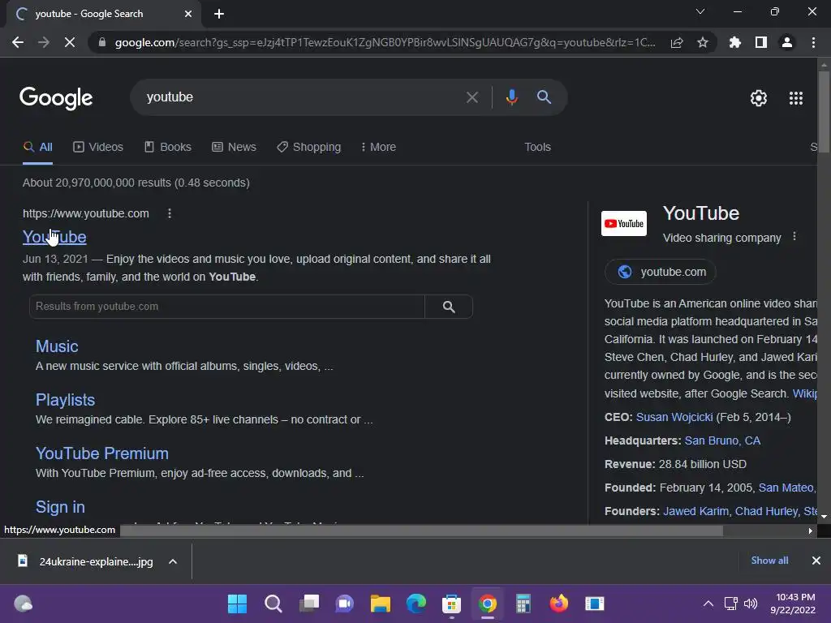This screenshot has height=623, width=831.
Task: Open a new tab with the plus button
Action: click(219, 14)
